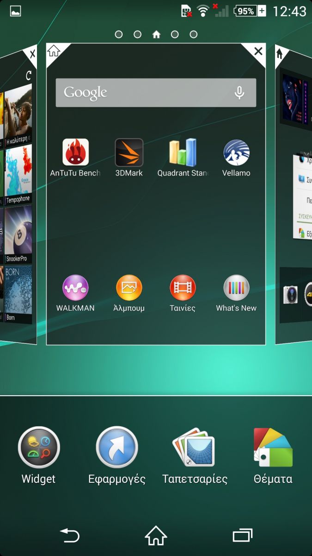Open Born thumbnail in left pane

[18, 294]
